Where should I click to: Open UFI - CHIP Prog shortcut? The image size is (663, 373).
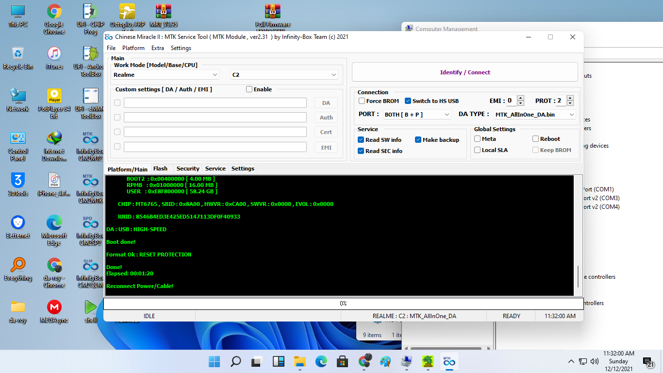[90, 19]
